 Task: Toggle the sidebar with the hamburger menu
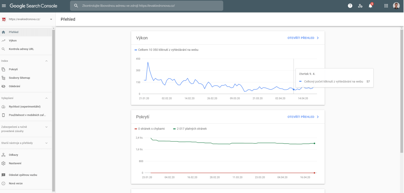tap(4, 5)
